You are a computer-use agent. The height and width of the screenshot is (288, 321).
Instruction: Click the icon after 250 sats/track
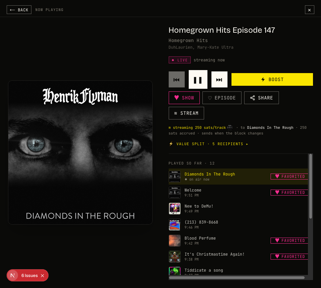point(230,127)
